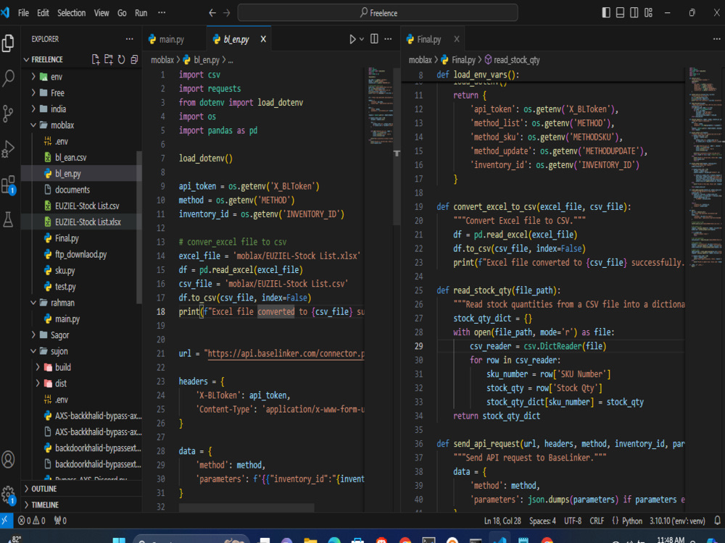The image size is (725, 543).
Task: Change CRLF end of line sequence
Action: coord(597,521)
